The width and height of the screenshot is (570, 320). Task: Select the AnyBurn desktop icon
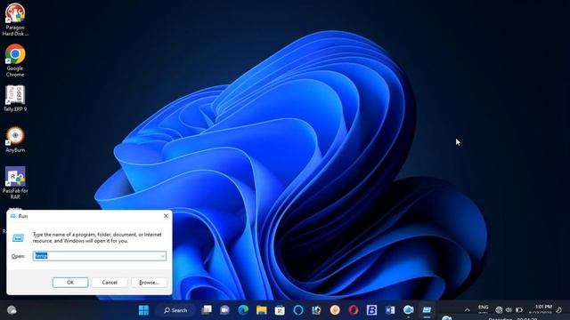coord(15,140)
